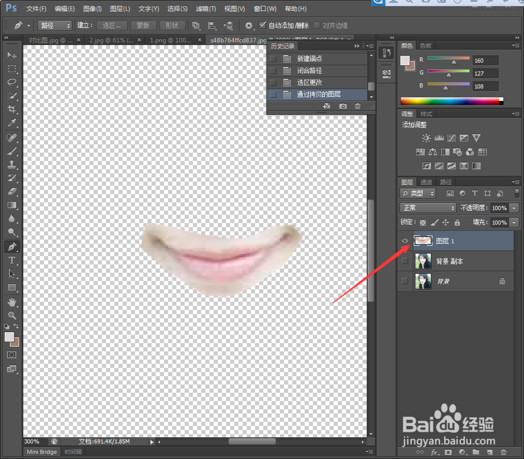Change screen mode icon in toolbox
524x459 pixels.
(x=12, y=369)
